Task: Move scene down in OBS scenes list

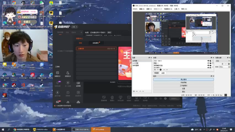Action: coord(143,91)
